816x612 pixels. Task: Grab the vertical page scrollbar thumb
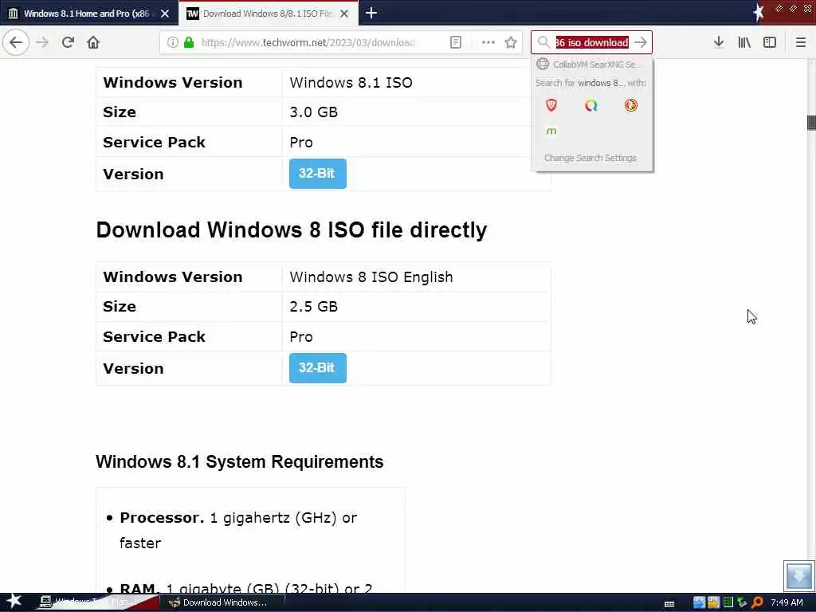pos(810,122)
